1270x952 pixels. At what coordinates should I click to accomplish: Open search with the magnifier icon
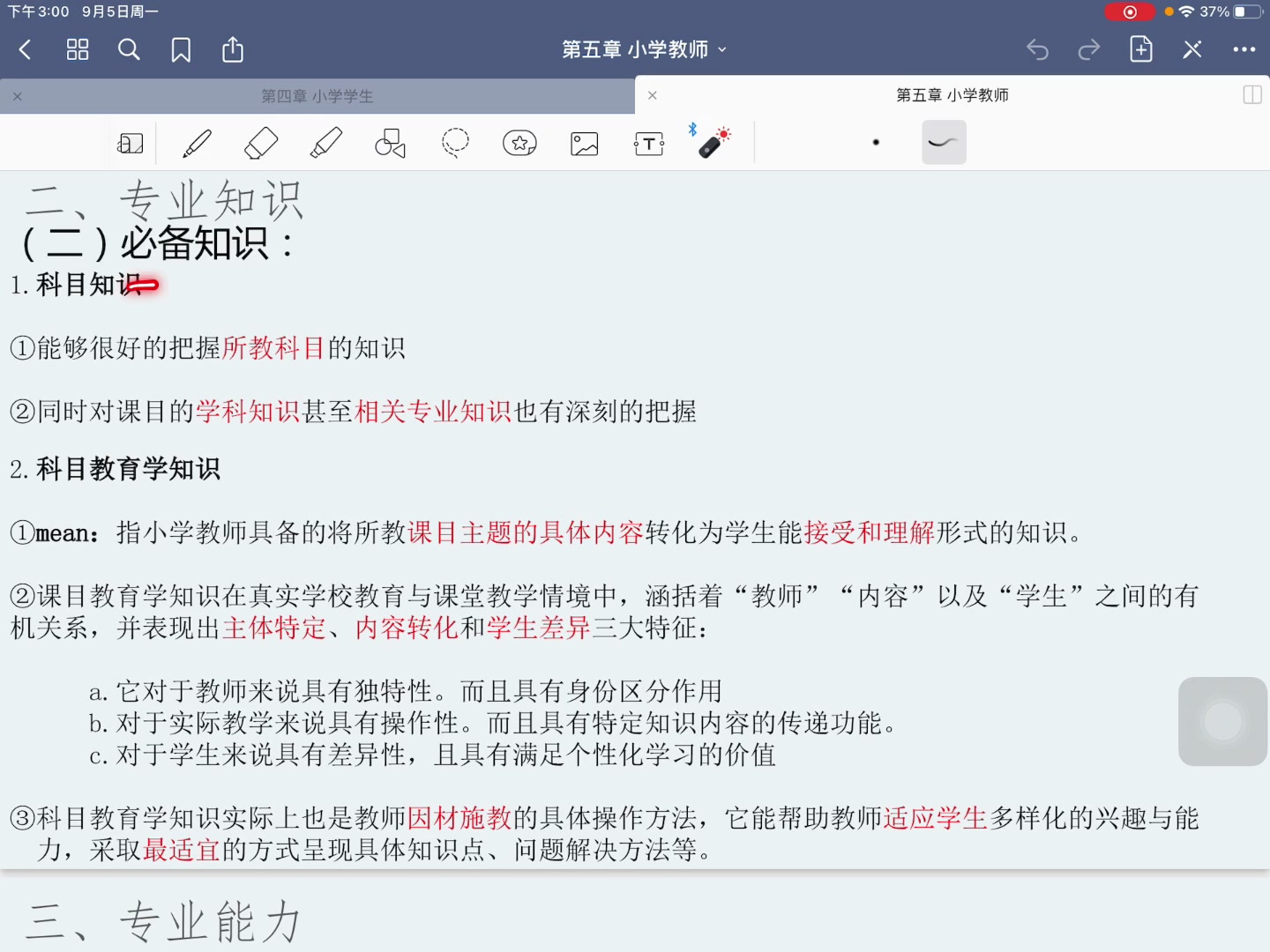click(129, 49)
